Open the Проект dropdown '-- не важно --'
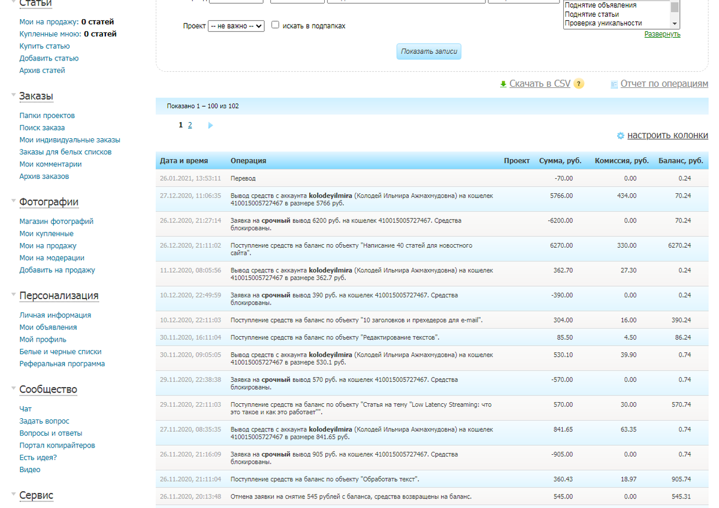 coord(236,26)
